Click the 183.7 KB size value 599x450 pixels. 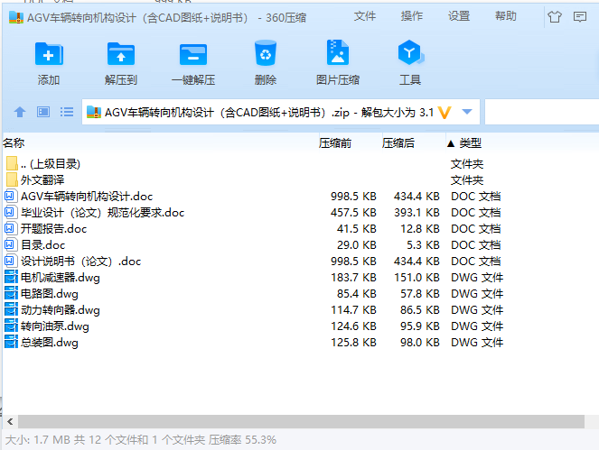353,278
